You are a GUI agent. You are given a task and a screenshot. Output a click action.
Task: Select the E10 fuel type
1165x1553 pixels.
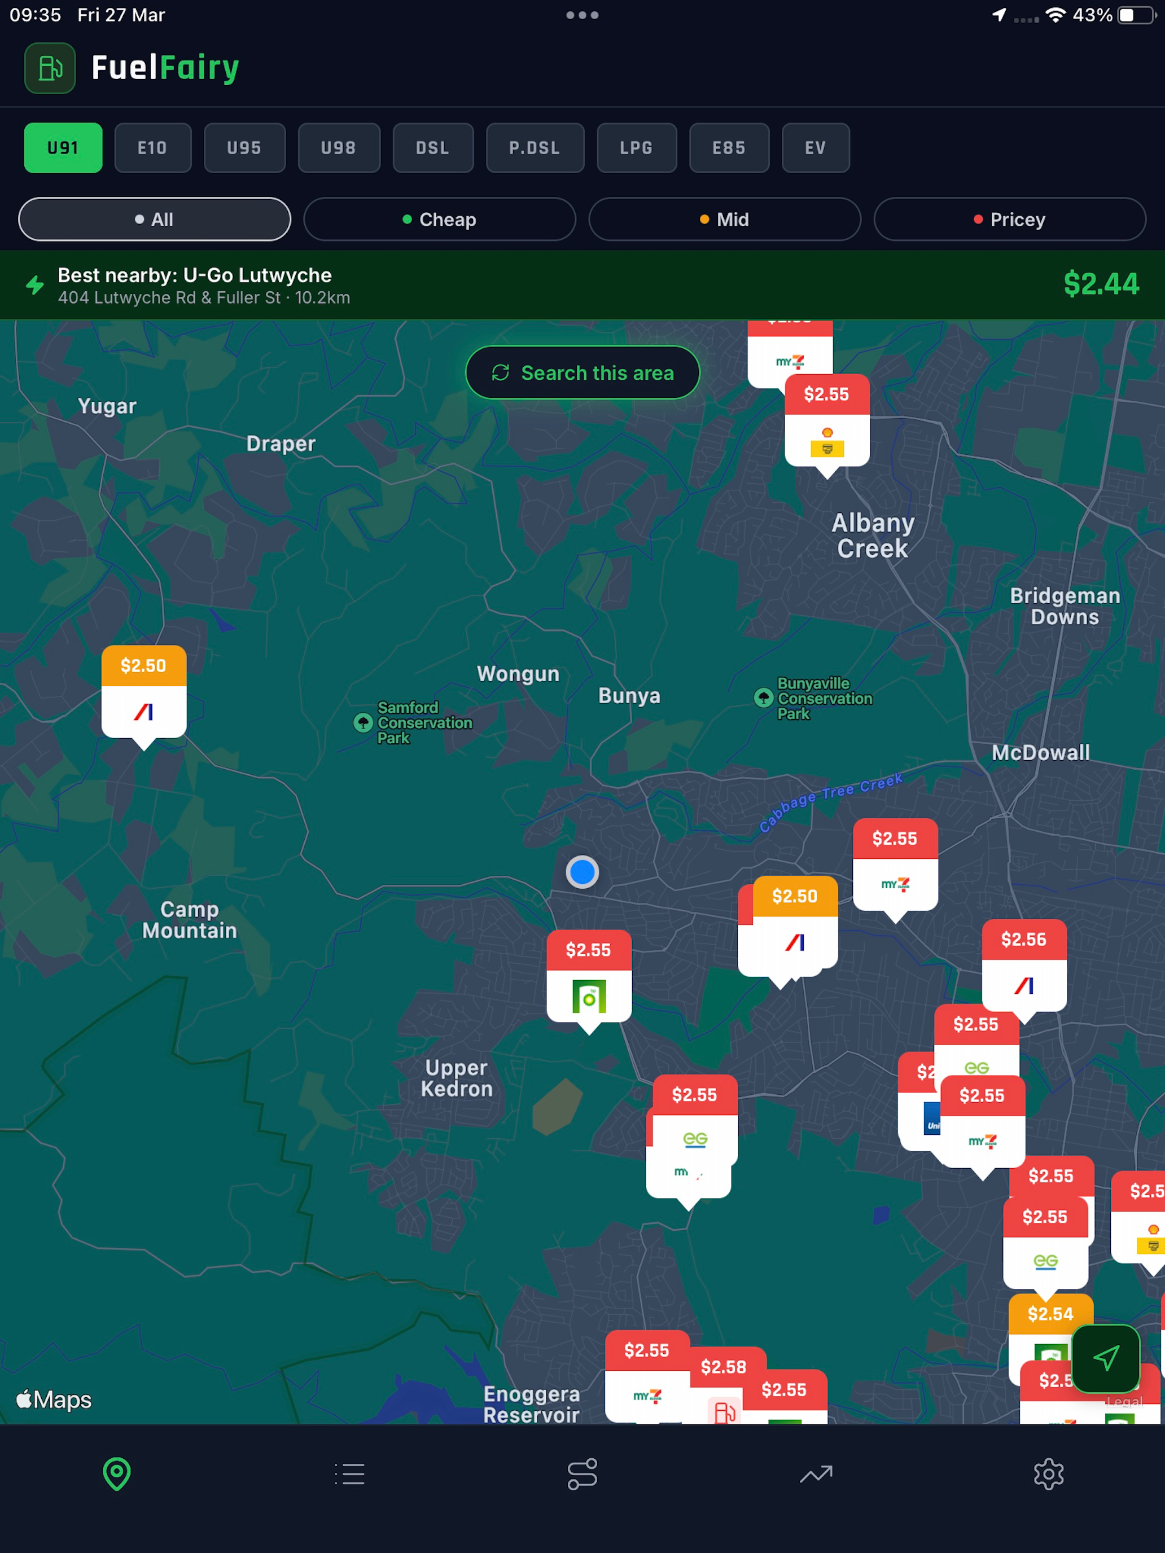[152, 148]
